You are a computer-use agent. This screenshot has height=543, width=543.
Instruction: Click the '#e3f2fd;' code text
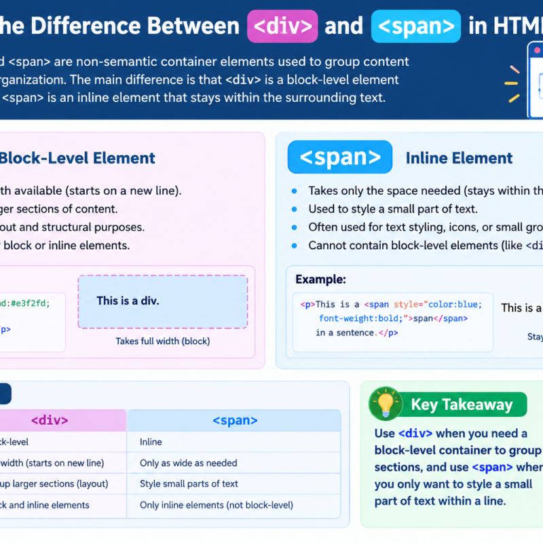pyautogui.click(x=31, y=303)
